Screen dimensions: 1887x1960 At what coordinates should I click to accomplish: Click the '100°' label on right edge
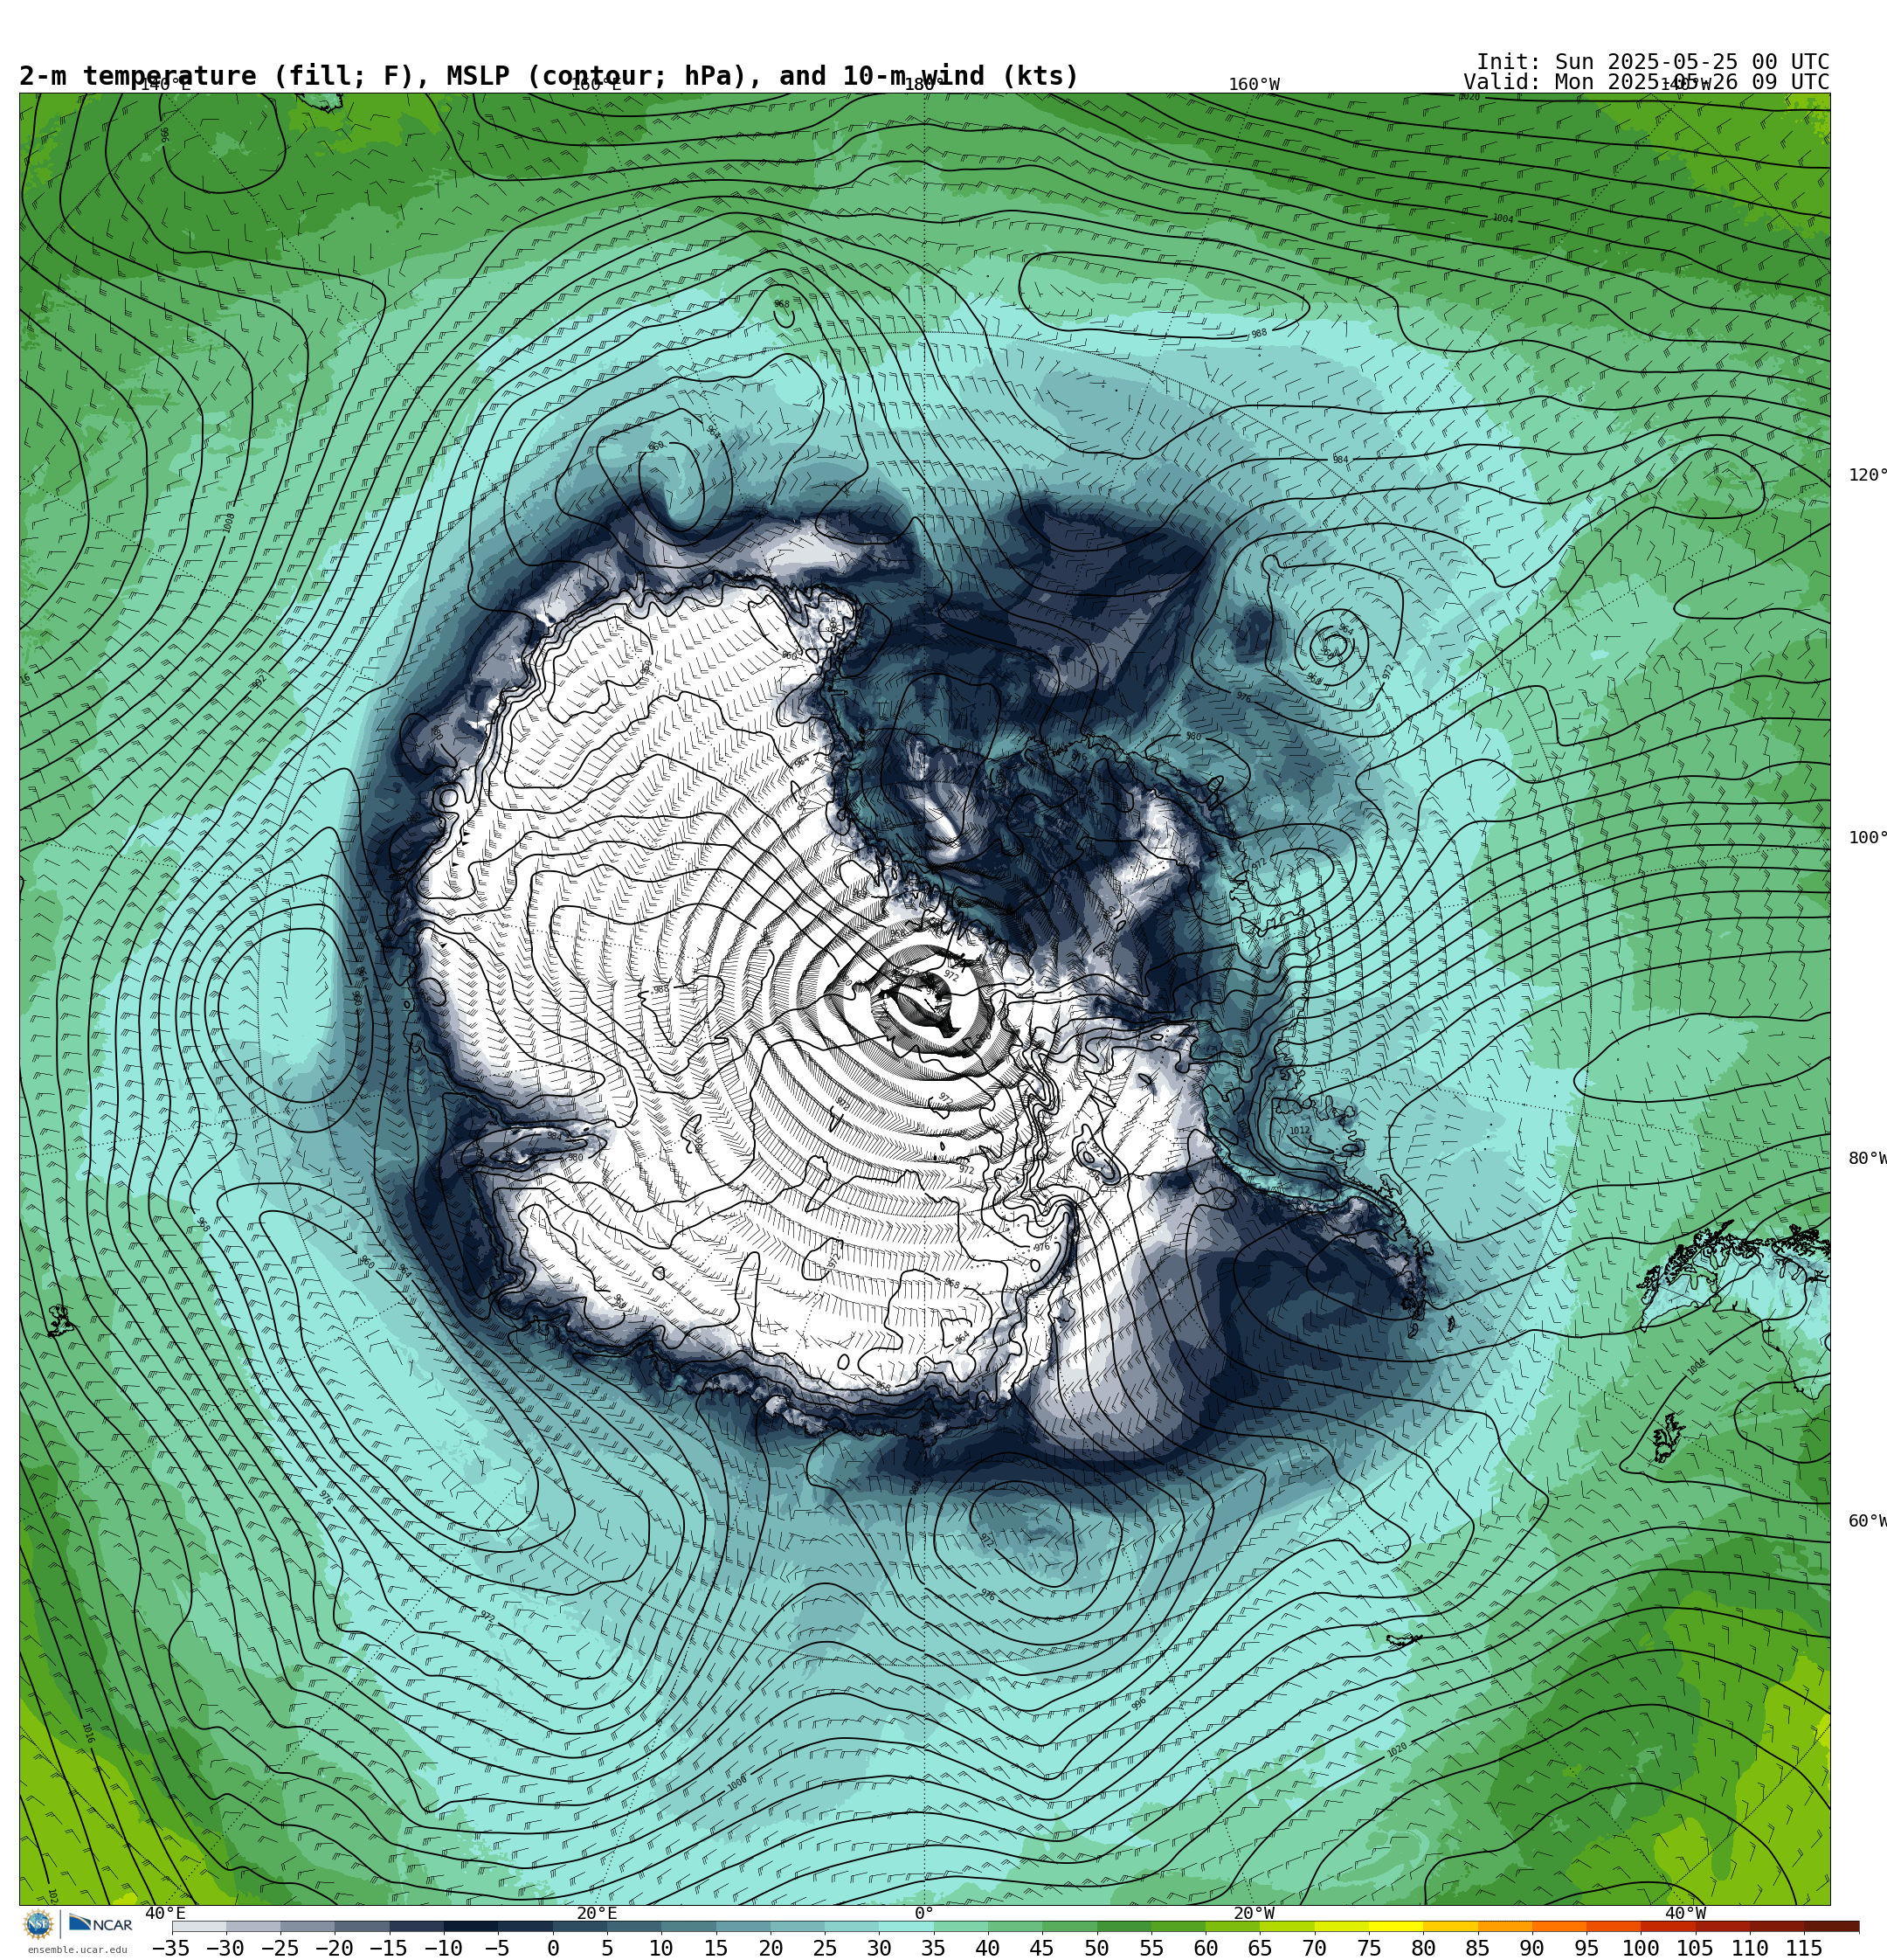1867,838
